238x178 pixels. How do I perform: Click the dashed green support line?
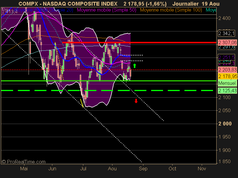click(107, 90)
